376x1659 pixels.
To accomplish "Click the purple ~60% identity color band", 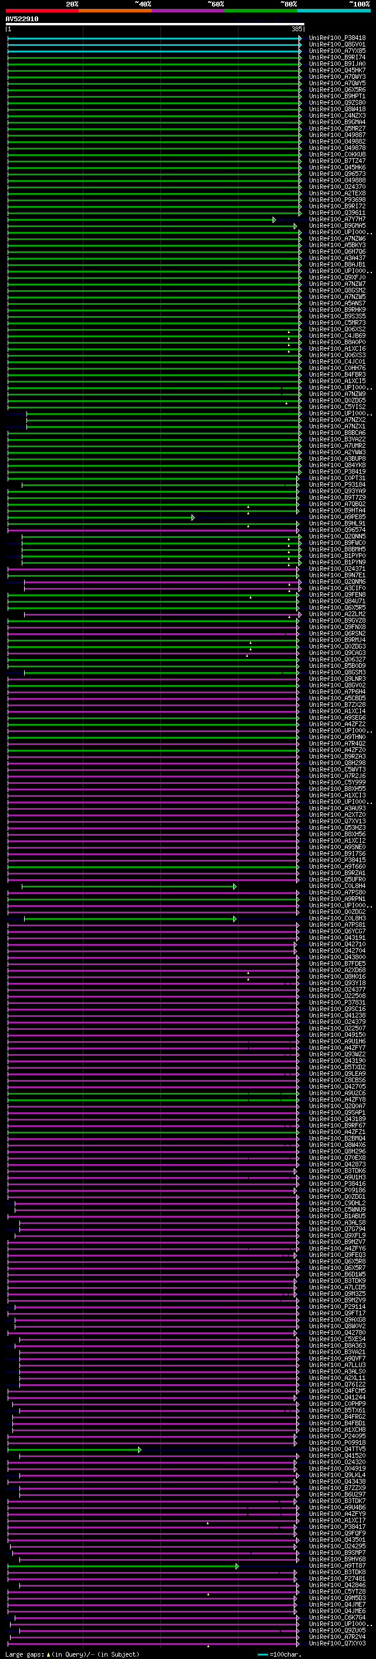I will coord(187,11).
